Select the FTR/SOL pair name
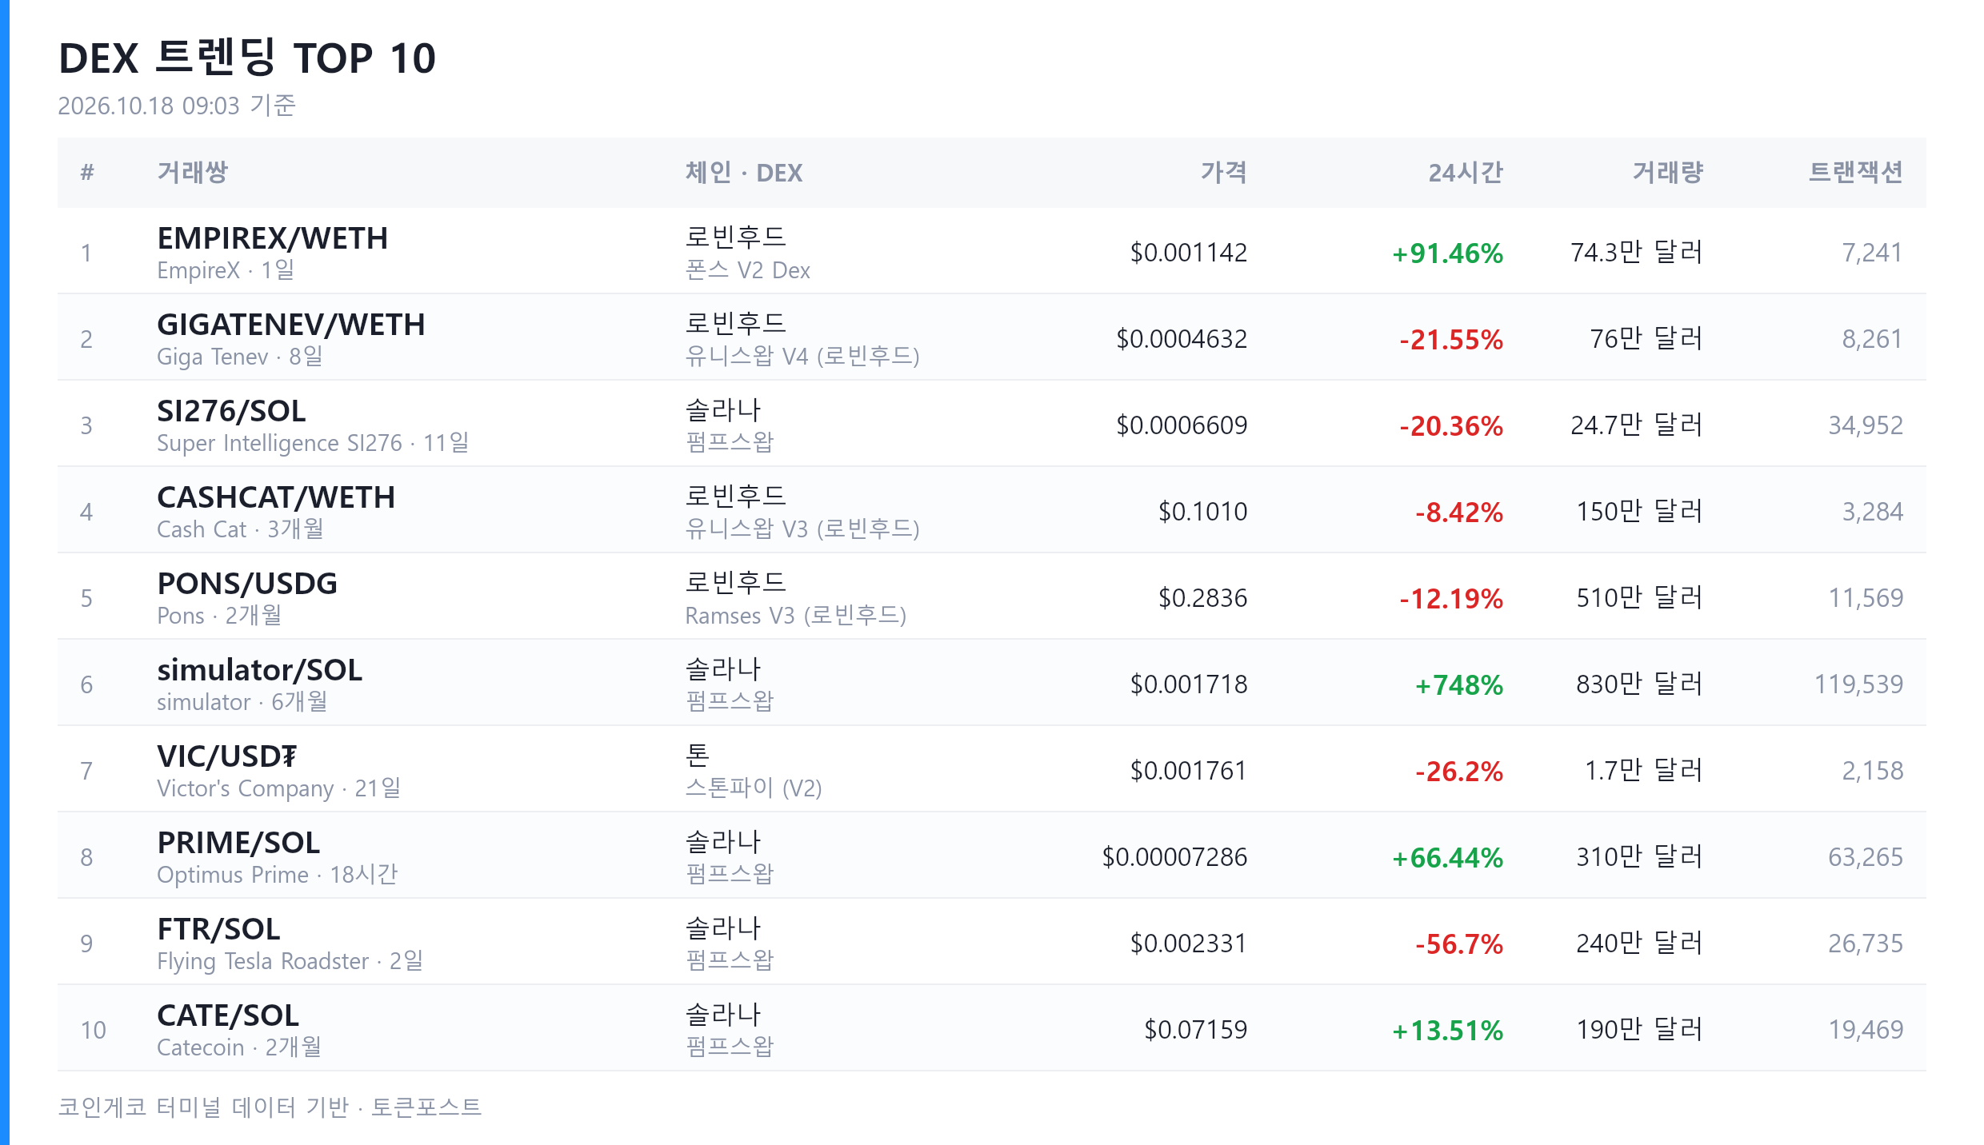 218,929
